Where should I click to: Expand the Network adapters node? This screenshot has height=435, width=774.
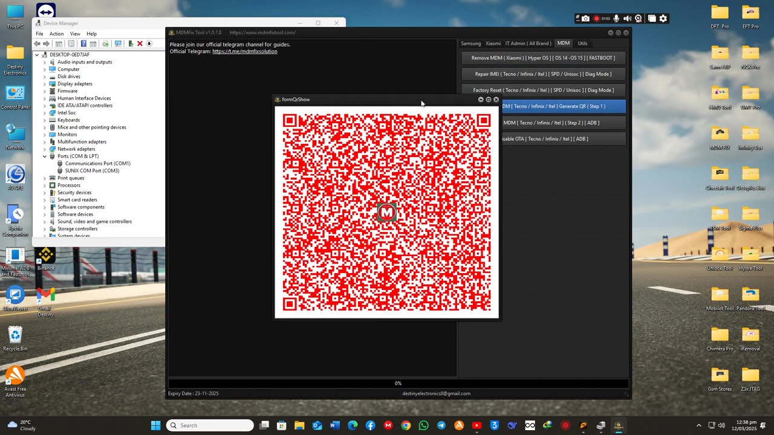tap(45, 149)
